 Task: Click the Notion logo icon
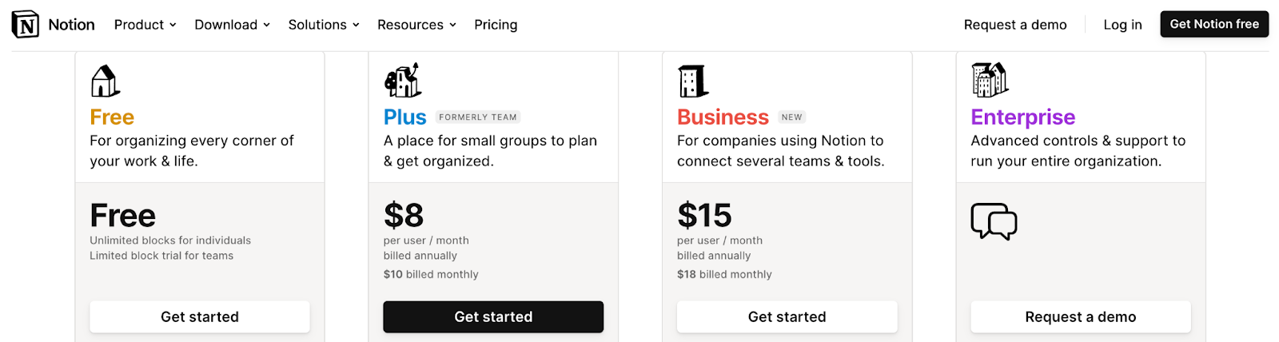click(26, 25)
